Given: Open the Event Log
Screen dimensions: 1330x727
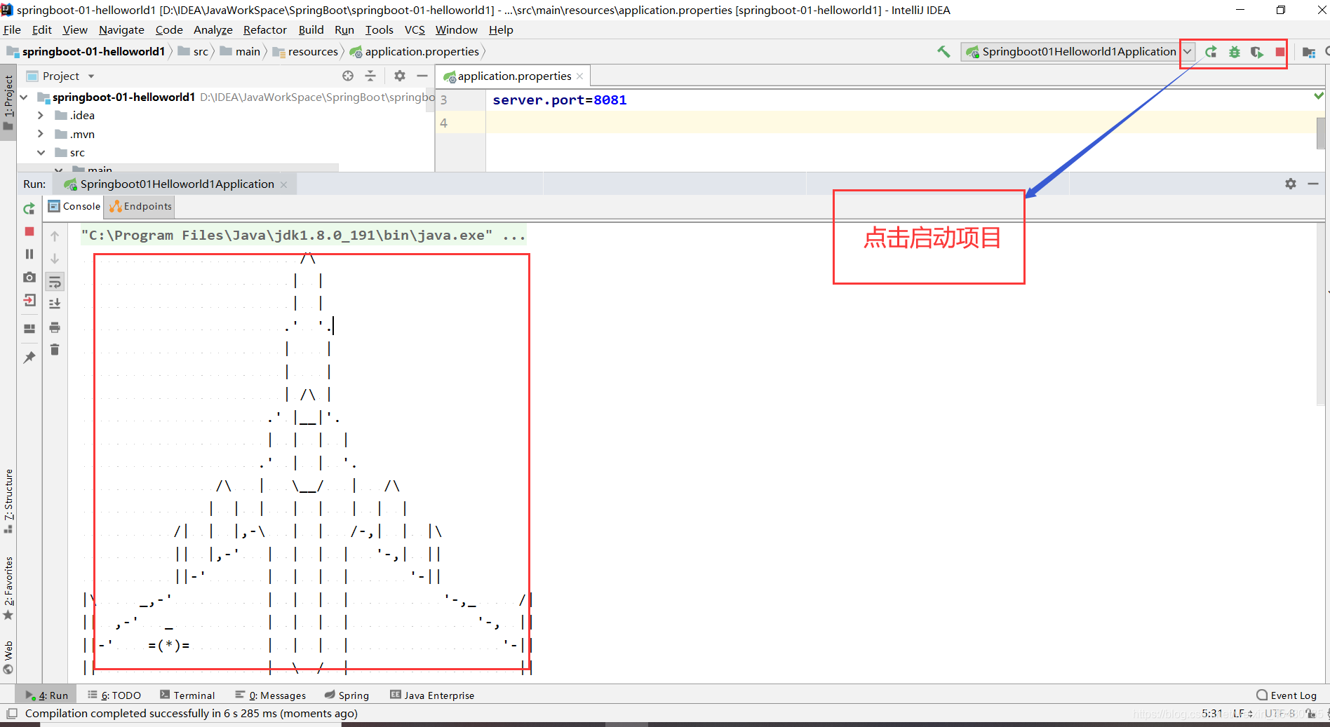Looking at the screenshot, I should point(1286,695).
